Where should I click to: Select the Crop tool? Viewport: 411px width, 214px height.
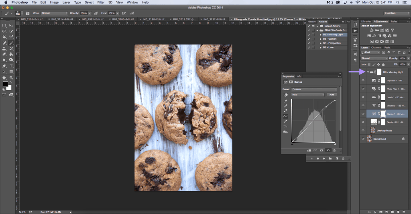tap(4, 37)
